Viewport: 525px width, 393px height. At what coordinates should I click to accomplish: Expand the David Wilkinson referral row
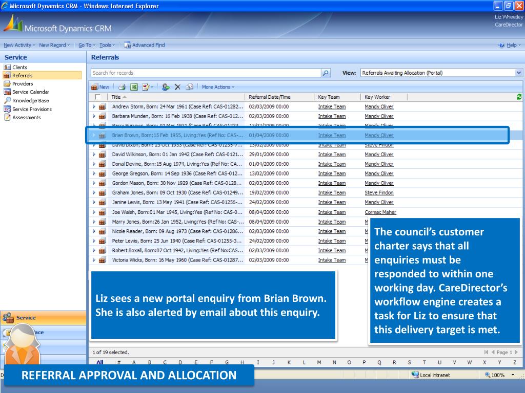[94, 155]
